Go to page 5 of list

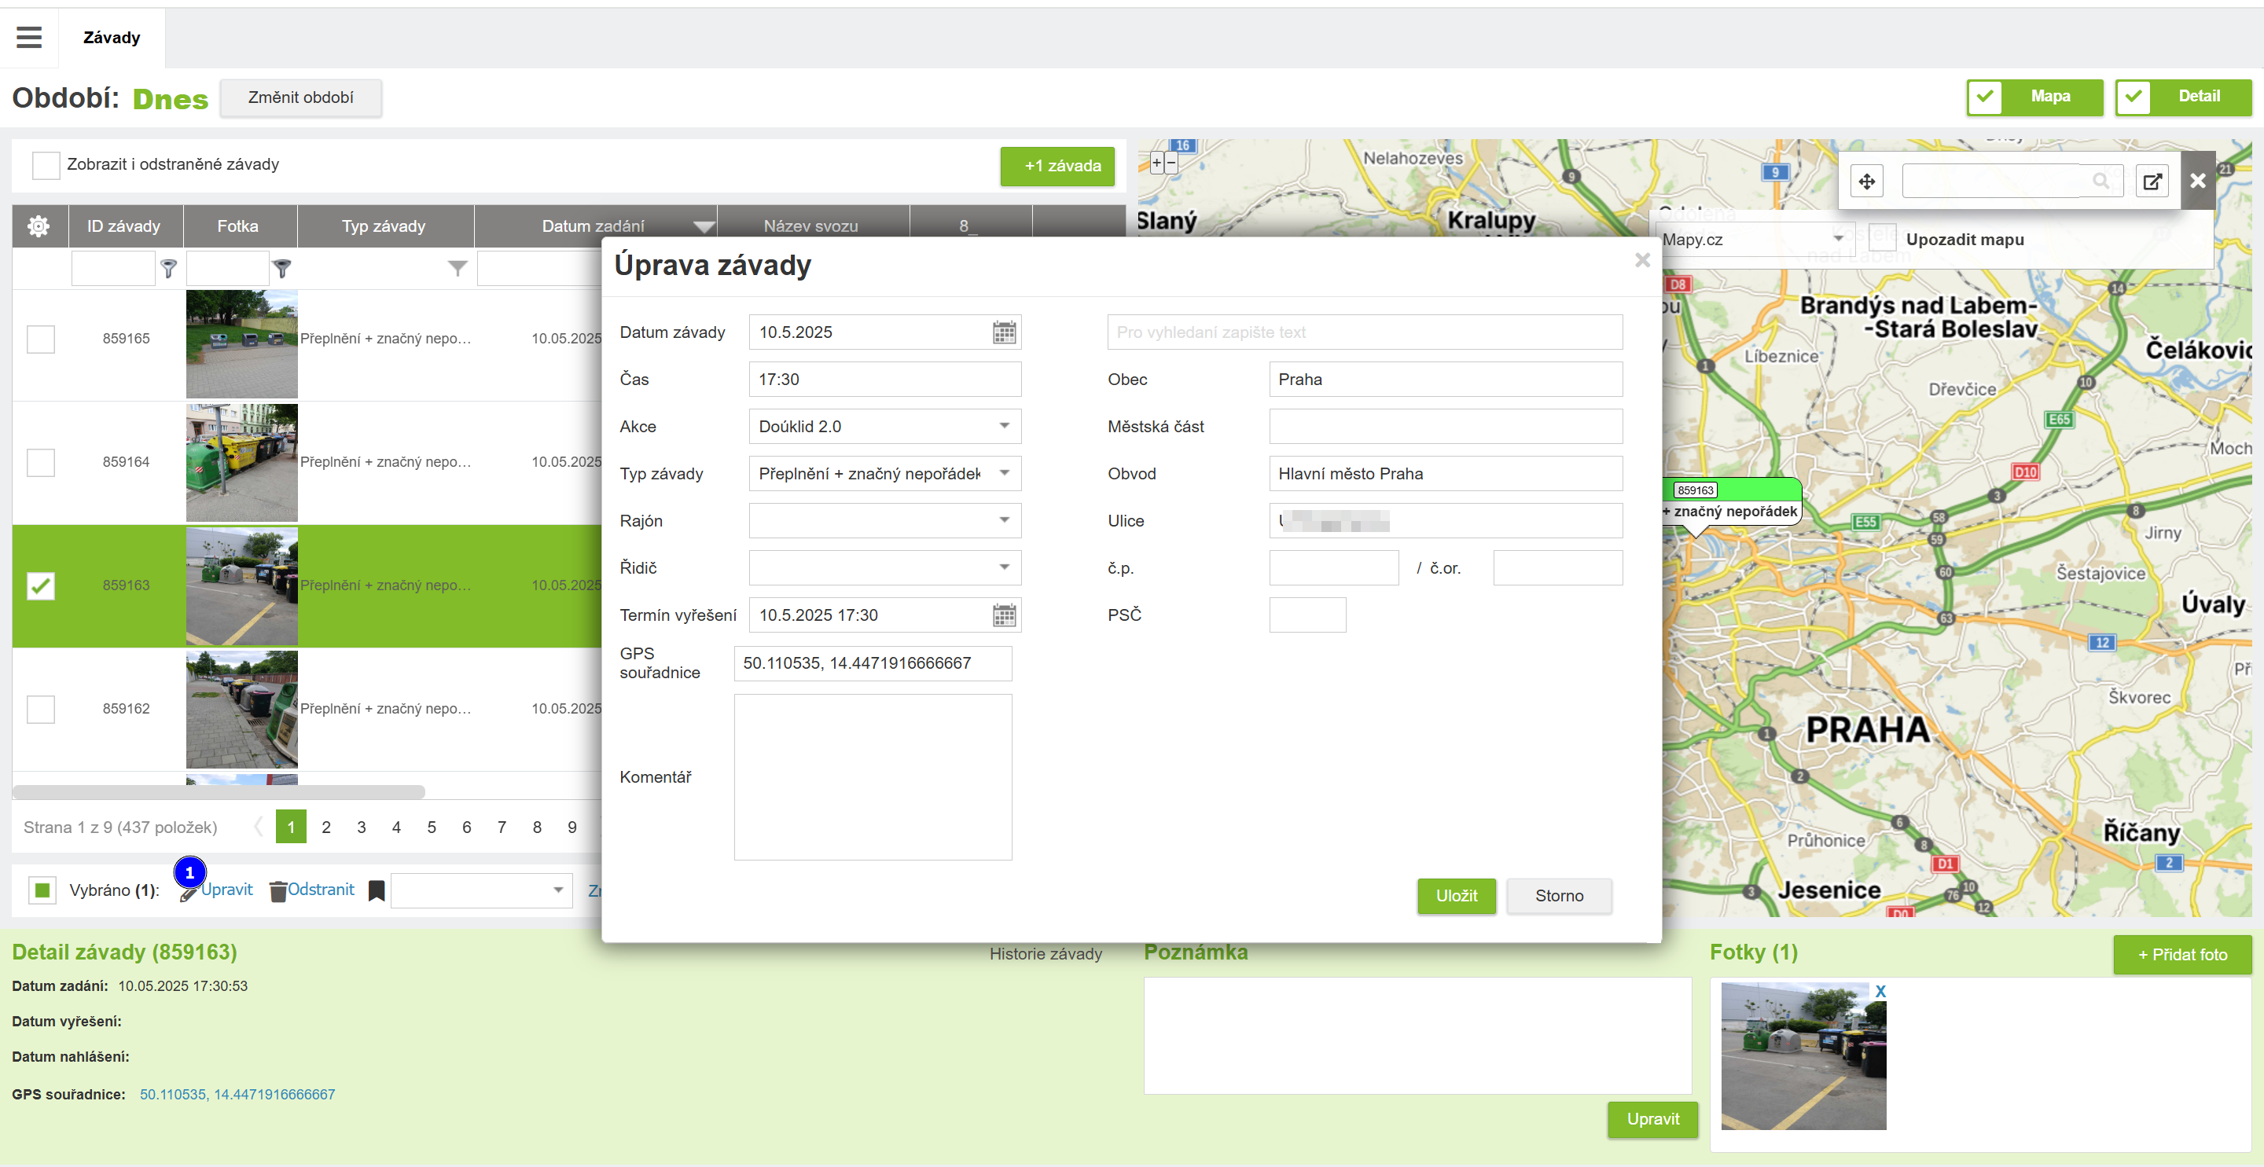pos(432,827)
